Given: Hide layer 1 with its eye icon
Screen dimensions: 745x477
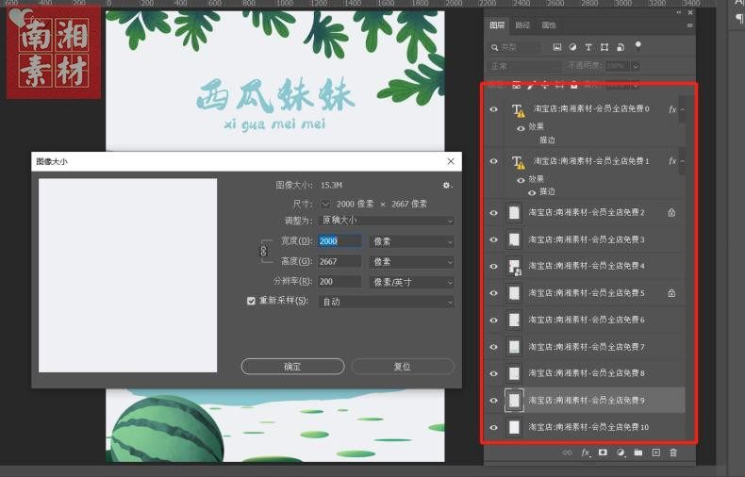Looking at the screenshot, I should [493, 161].
